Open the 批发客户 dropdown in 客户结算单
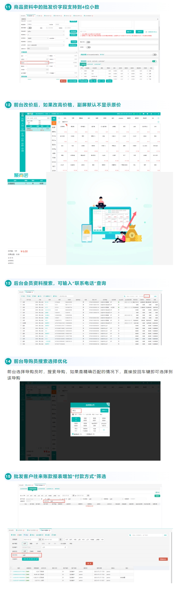Viewport: 177px width, 596px height. click(54, 547)
